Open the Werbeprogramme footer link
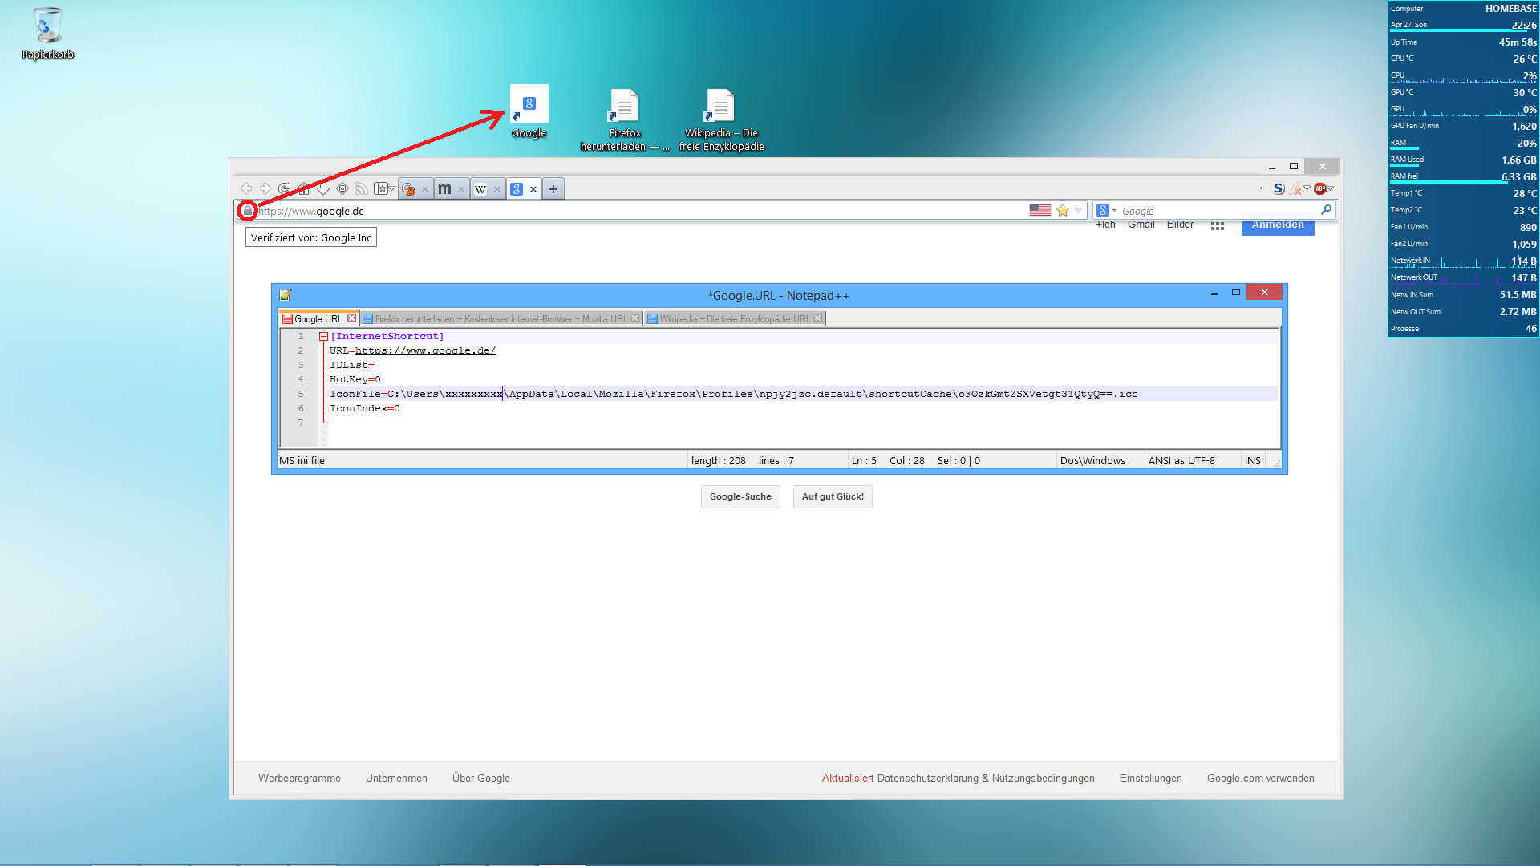Screen dimensions: 1540x866 click(299, 778)
